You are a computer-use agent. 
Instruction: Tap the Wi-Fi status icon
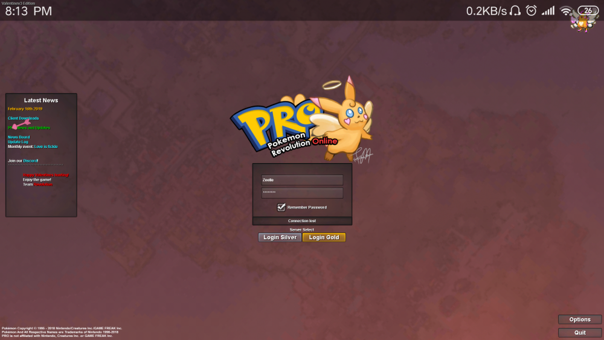coord(566,11)
